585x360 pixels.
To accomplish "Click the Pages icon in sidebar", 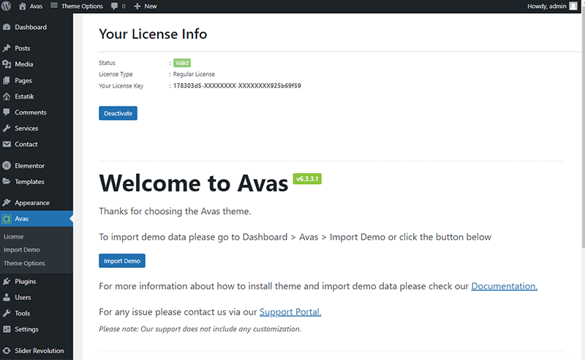I will click(x=7, y=80).
